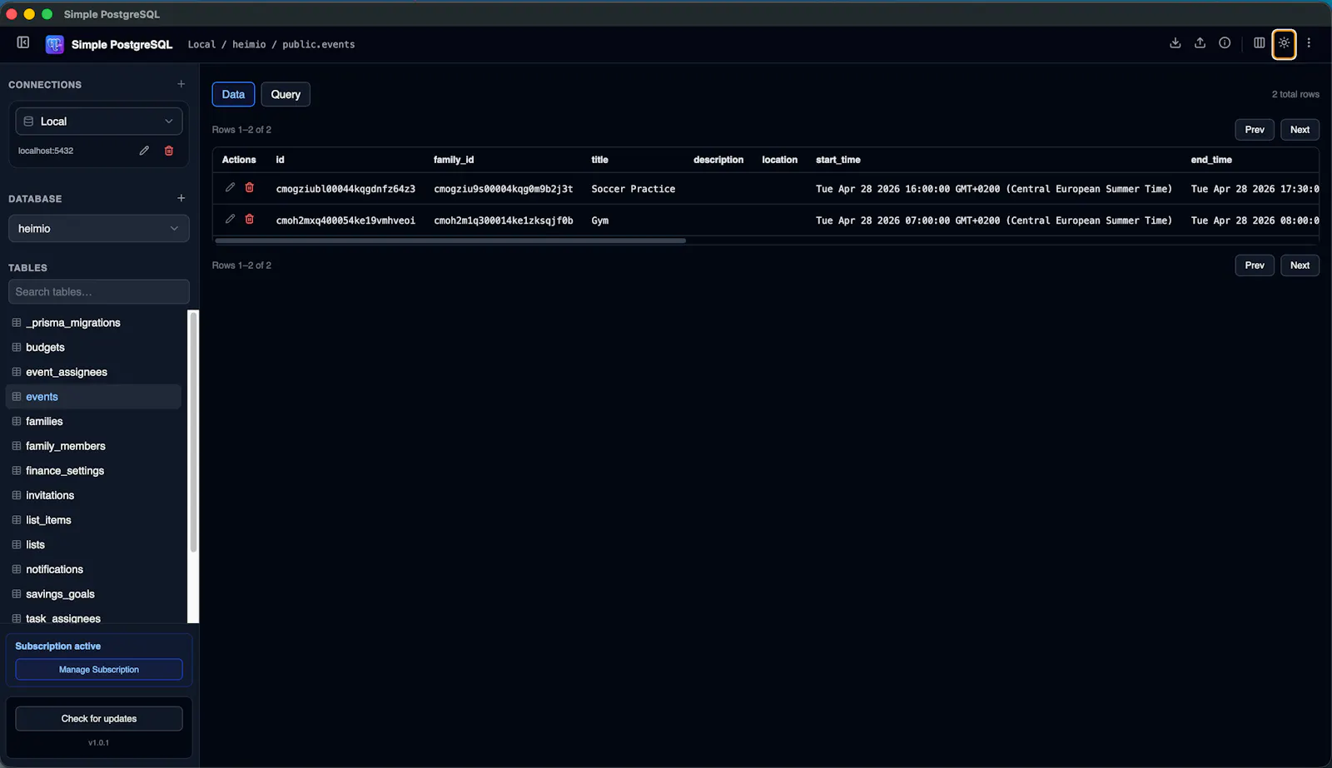
Task: Focus the Search tables input field
Action: click(x=99, y=292)
